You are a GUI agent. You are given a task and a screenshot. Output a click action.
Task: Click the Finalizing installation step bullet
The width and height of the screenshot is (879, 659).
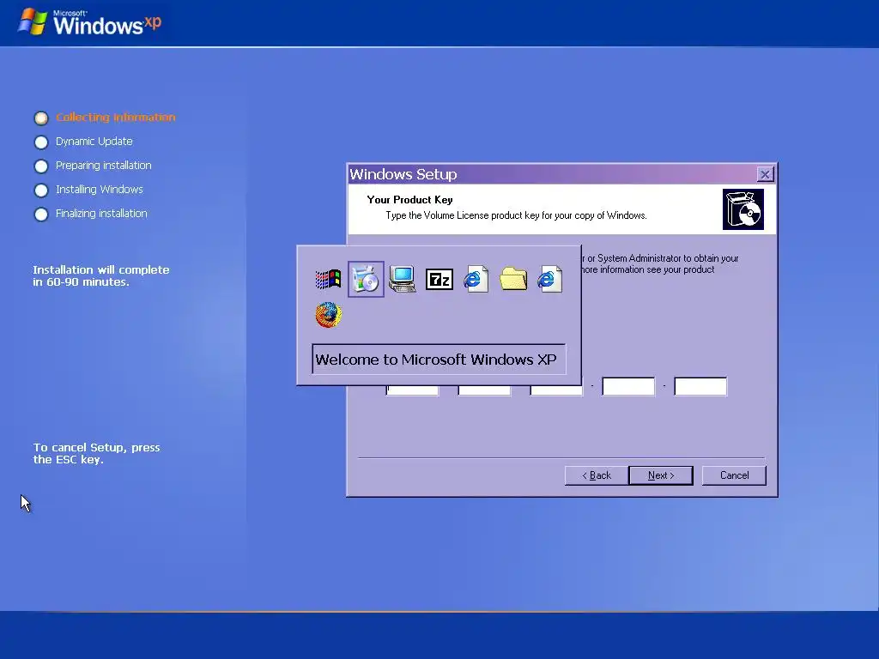pos(41,215)
